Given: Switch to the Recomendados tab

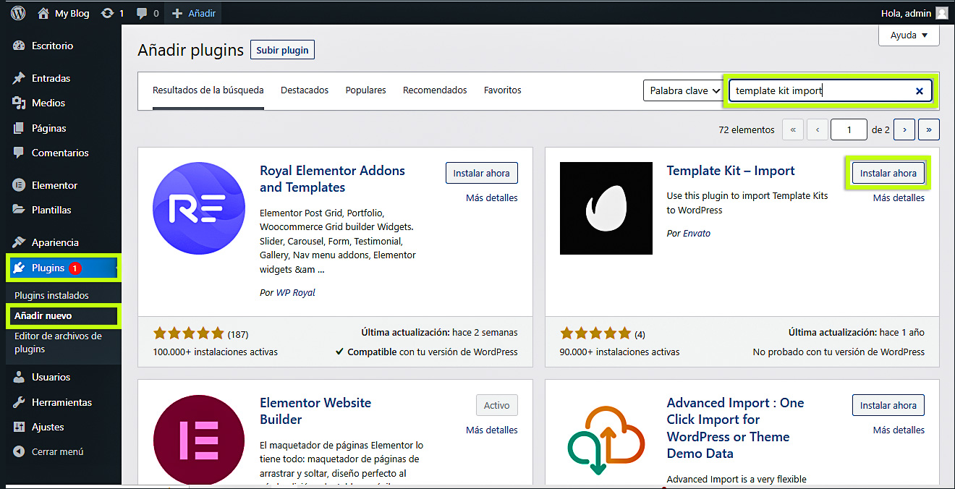Looking at the screenshot, I should [435, 90].
